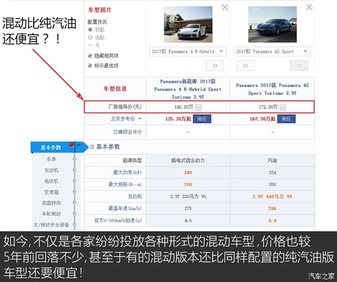The image size is (337, 282).
Task: Click the 插电式混合动力 energy type cell
Action: tap(188, 161)
